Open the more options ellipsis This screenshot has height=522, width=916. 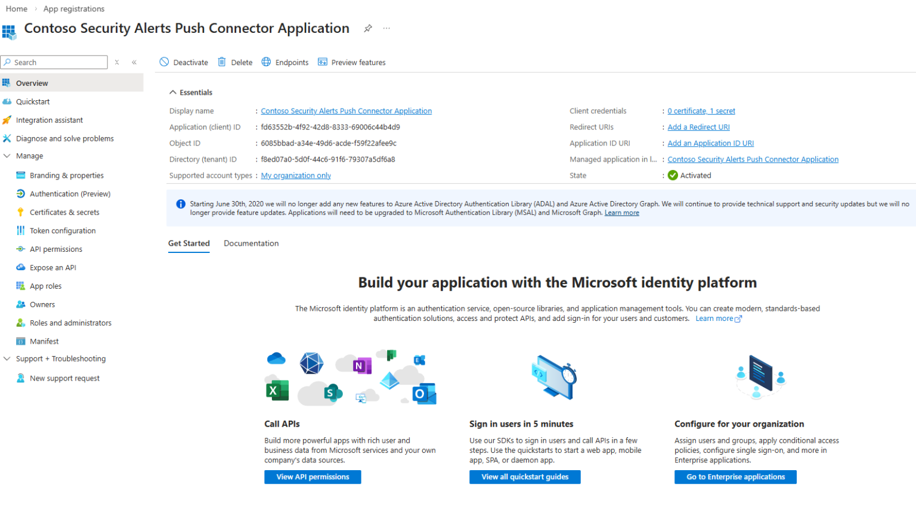386,28
